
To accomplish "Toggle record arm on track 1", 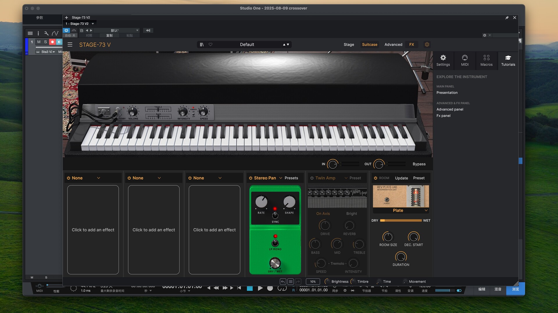I will point(52,42).
